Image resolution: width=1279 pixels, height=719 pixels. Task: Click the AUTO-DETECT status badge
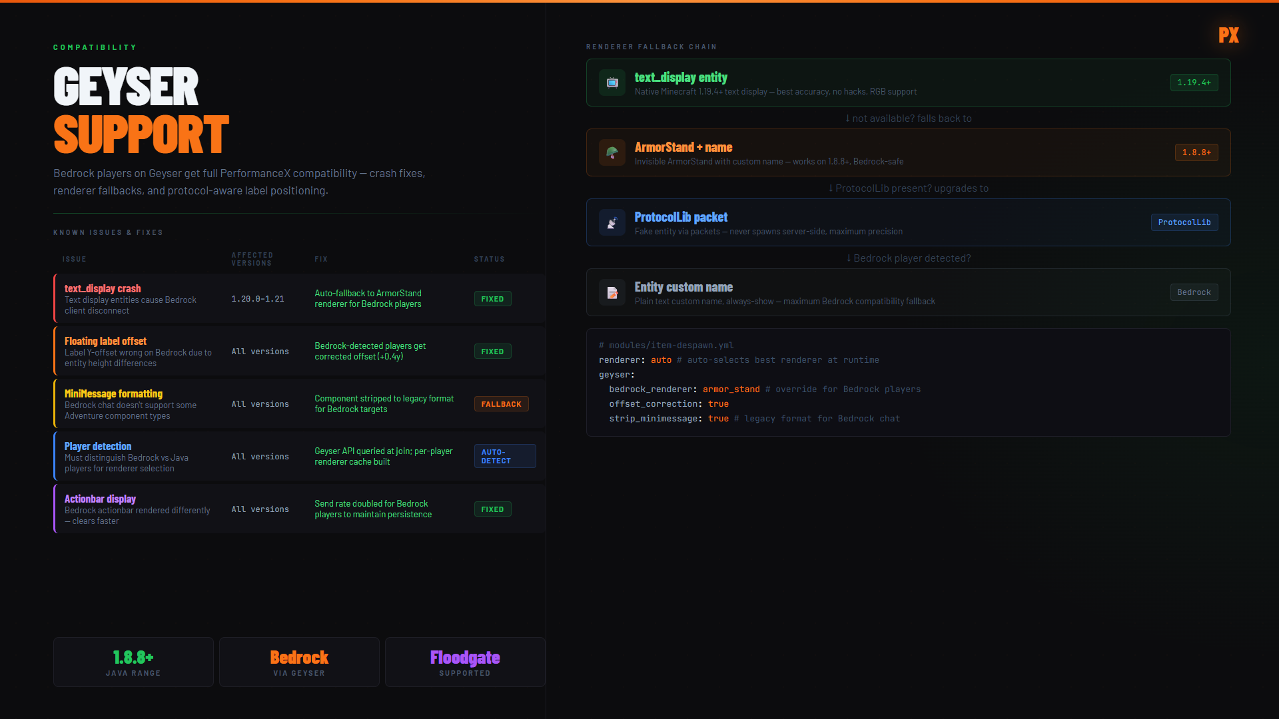pos(504,456)
